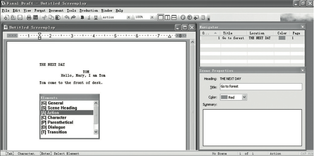Click the scene color swatch in Navigator row
Screen dimensions: 314x156
(282, 38)
